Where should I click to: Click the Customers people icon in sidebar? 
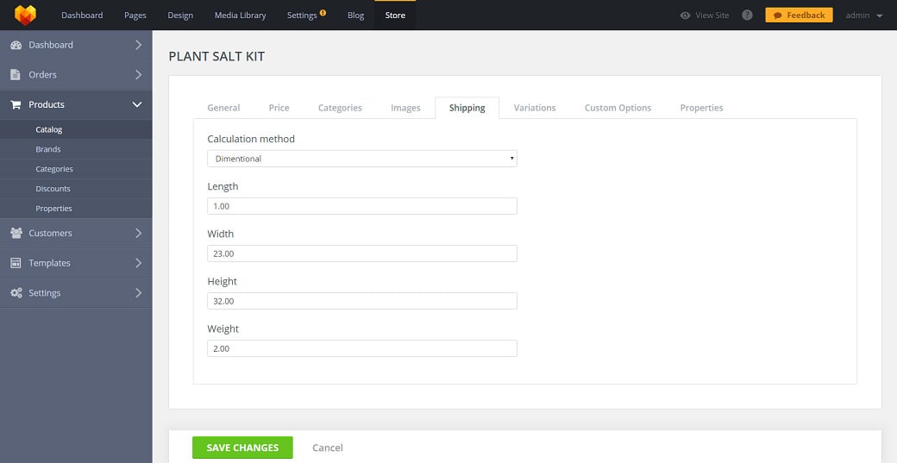(x=16, y=233)
